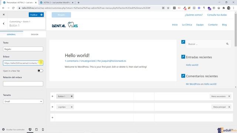This screenshot has height=133, width=237.
Task: Close the Personalizar ASTRA 2 tab
Action: coord(36,3)
